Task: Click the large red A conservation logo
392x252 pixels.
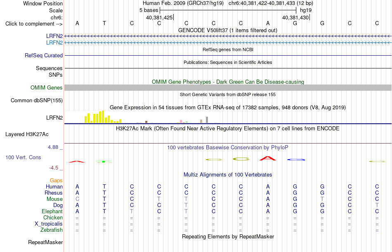Action: coord(268,158)
